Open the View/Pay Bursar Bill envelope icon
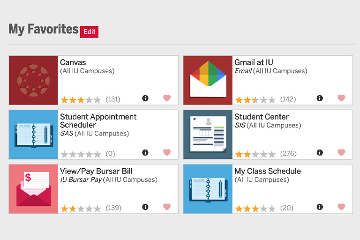Viewport: 360px width, 240px height. [33, 189]
